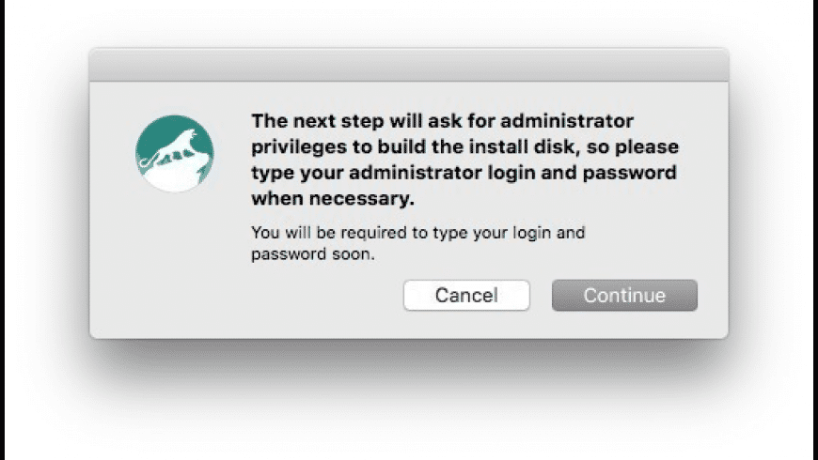
Task: Click the "You will be required to type" line
Action: pos(418,232)
